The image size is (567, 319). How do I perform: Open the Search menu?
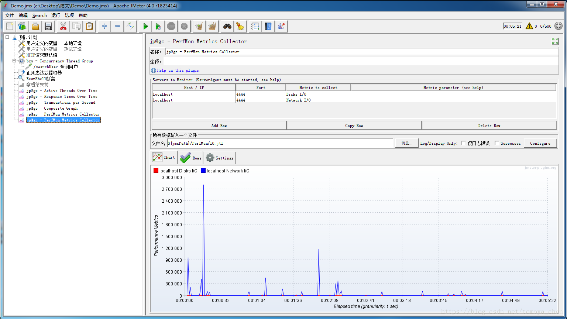coord(39,16)
